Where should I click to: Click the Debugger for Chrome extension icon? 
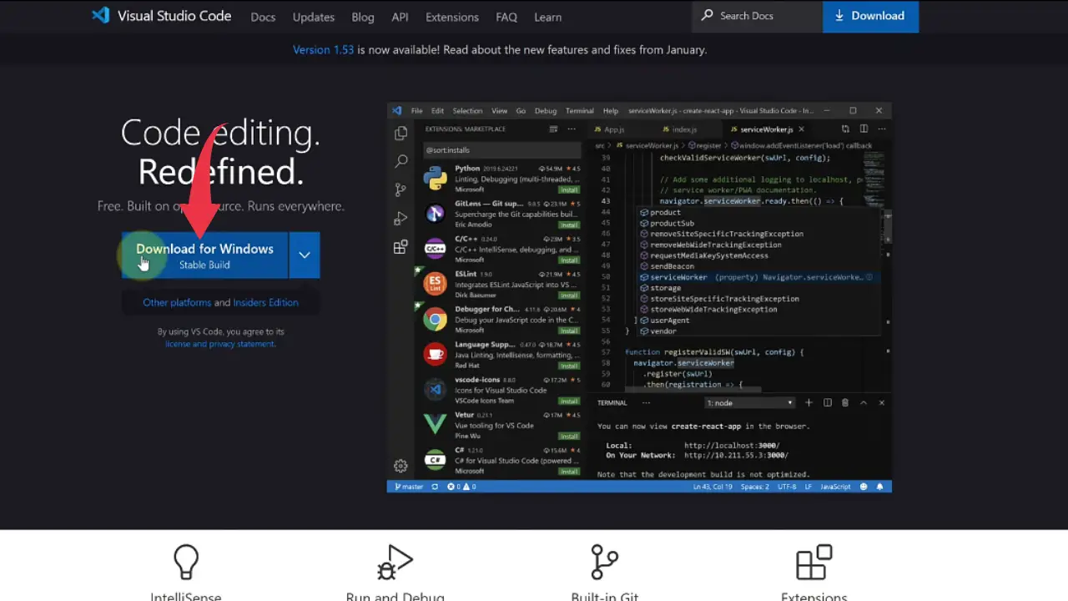point(435,319)
